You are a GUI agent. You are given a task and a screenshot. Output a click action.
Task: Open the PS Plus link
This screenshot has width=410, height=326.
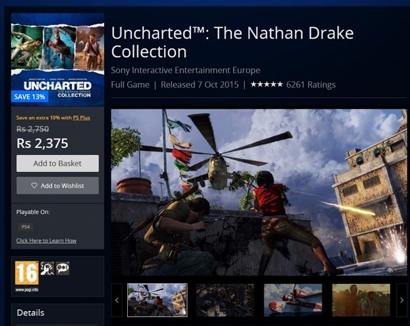click(x=82, y=117)
